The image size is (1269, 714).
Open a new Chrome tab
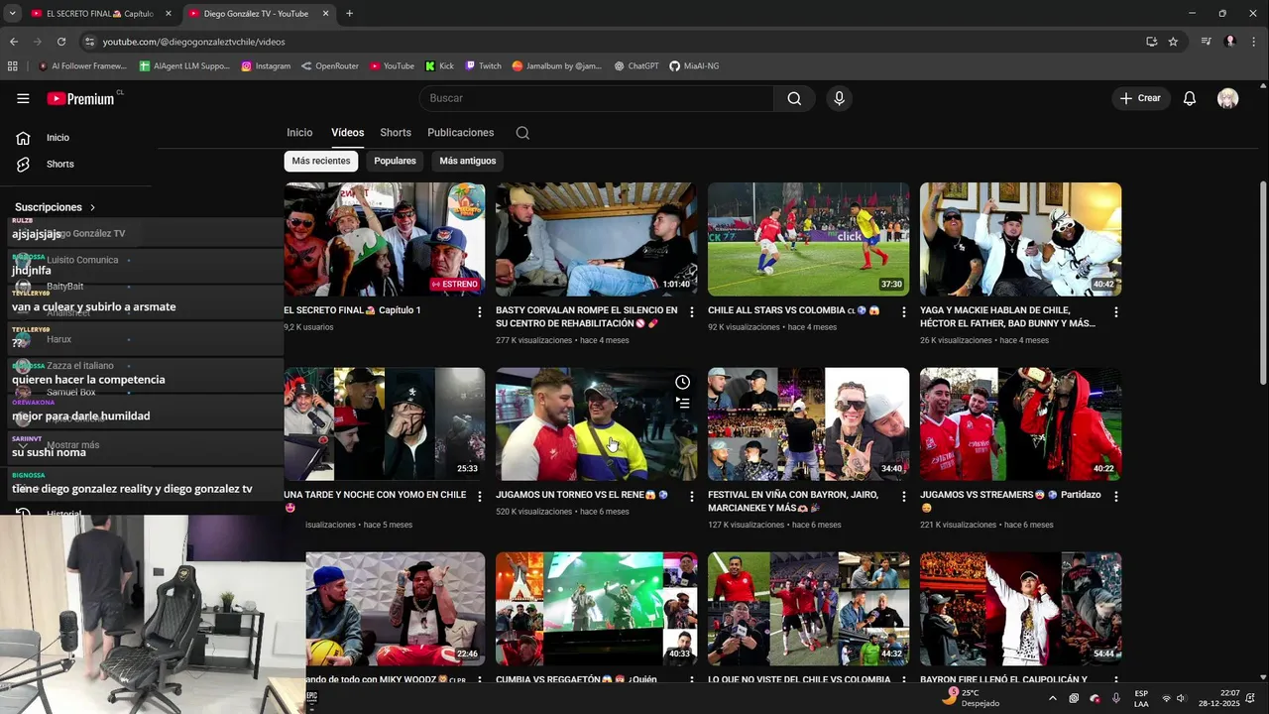349,14
